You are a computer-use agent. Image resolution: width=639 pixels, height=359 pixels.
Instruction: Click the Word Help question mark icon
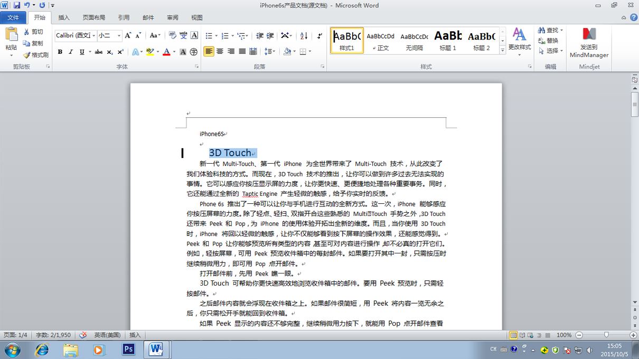click(633, 17)
